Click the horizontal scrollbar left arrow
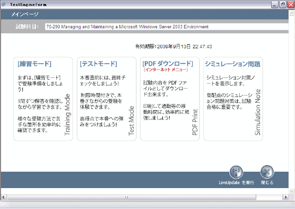This screenshot has height=209, width=295. [3, 197]
